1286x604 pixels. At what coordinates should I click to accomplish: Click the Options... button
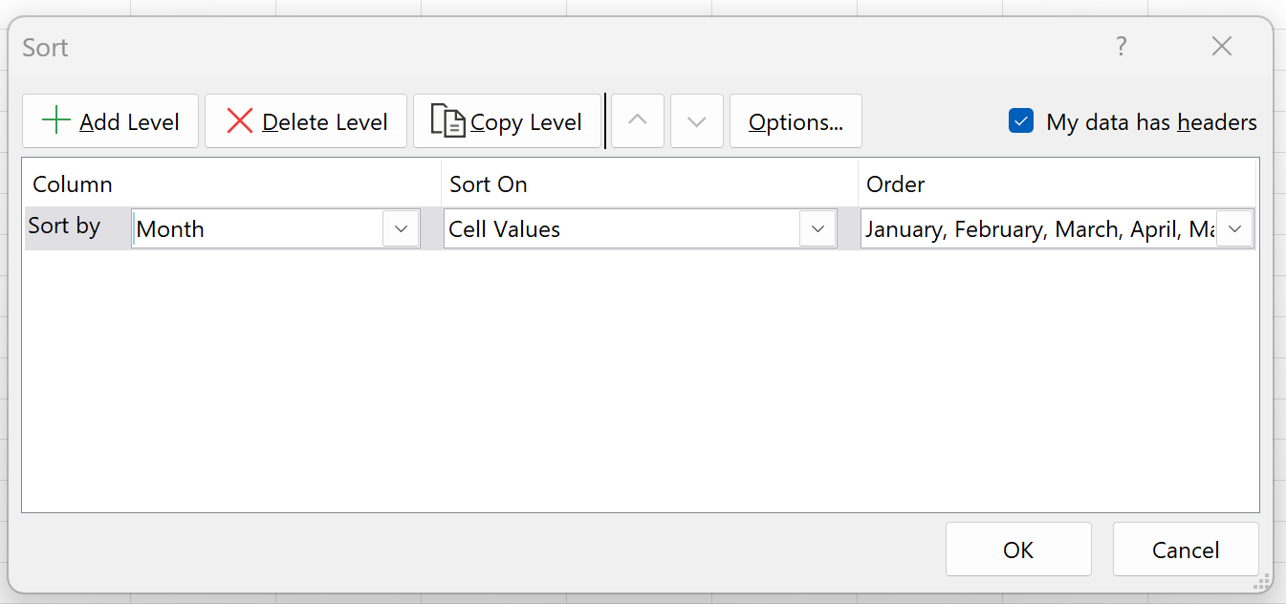pyautogui.click(x=796, y=121)
